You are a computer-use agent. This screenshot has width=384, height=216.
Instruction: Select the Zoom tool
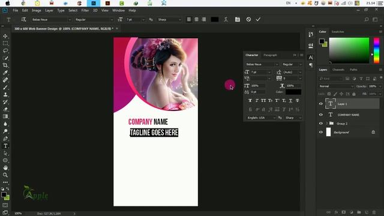(x=5, y=175)
